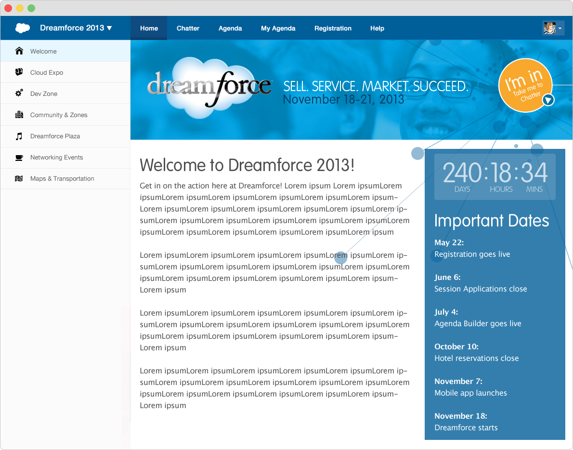The image size is (573, 450).
Task: Click the countdown timer showing 240:18:34
Action: point(495,177)
